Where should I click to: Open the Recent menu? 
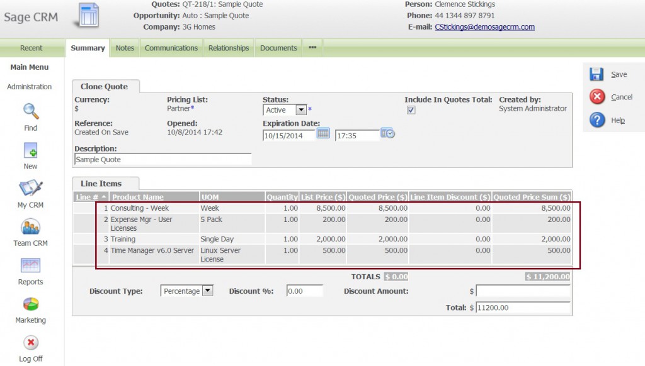31,48
